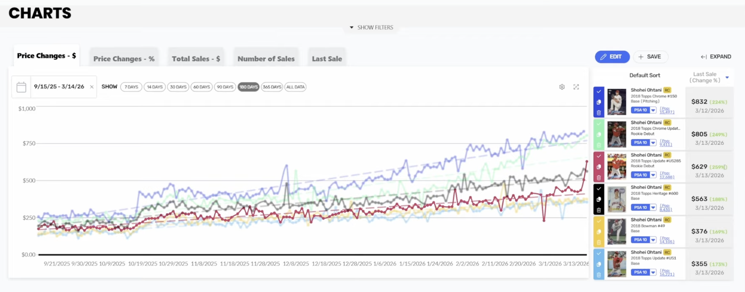Screen dimensions: 745x292
Task: Open the calendar date picker icon
Action: point(21,87)
